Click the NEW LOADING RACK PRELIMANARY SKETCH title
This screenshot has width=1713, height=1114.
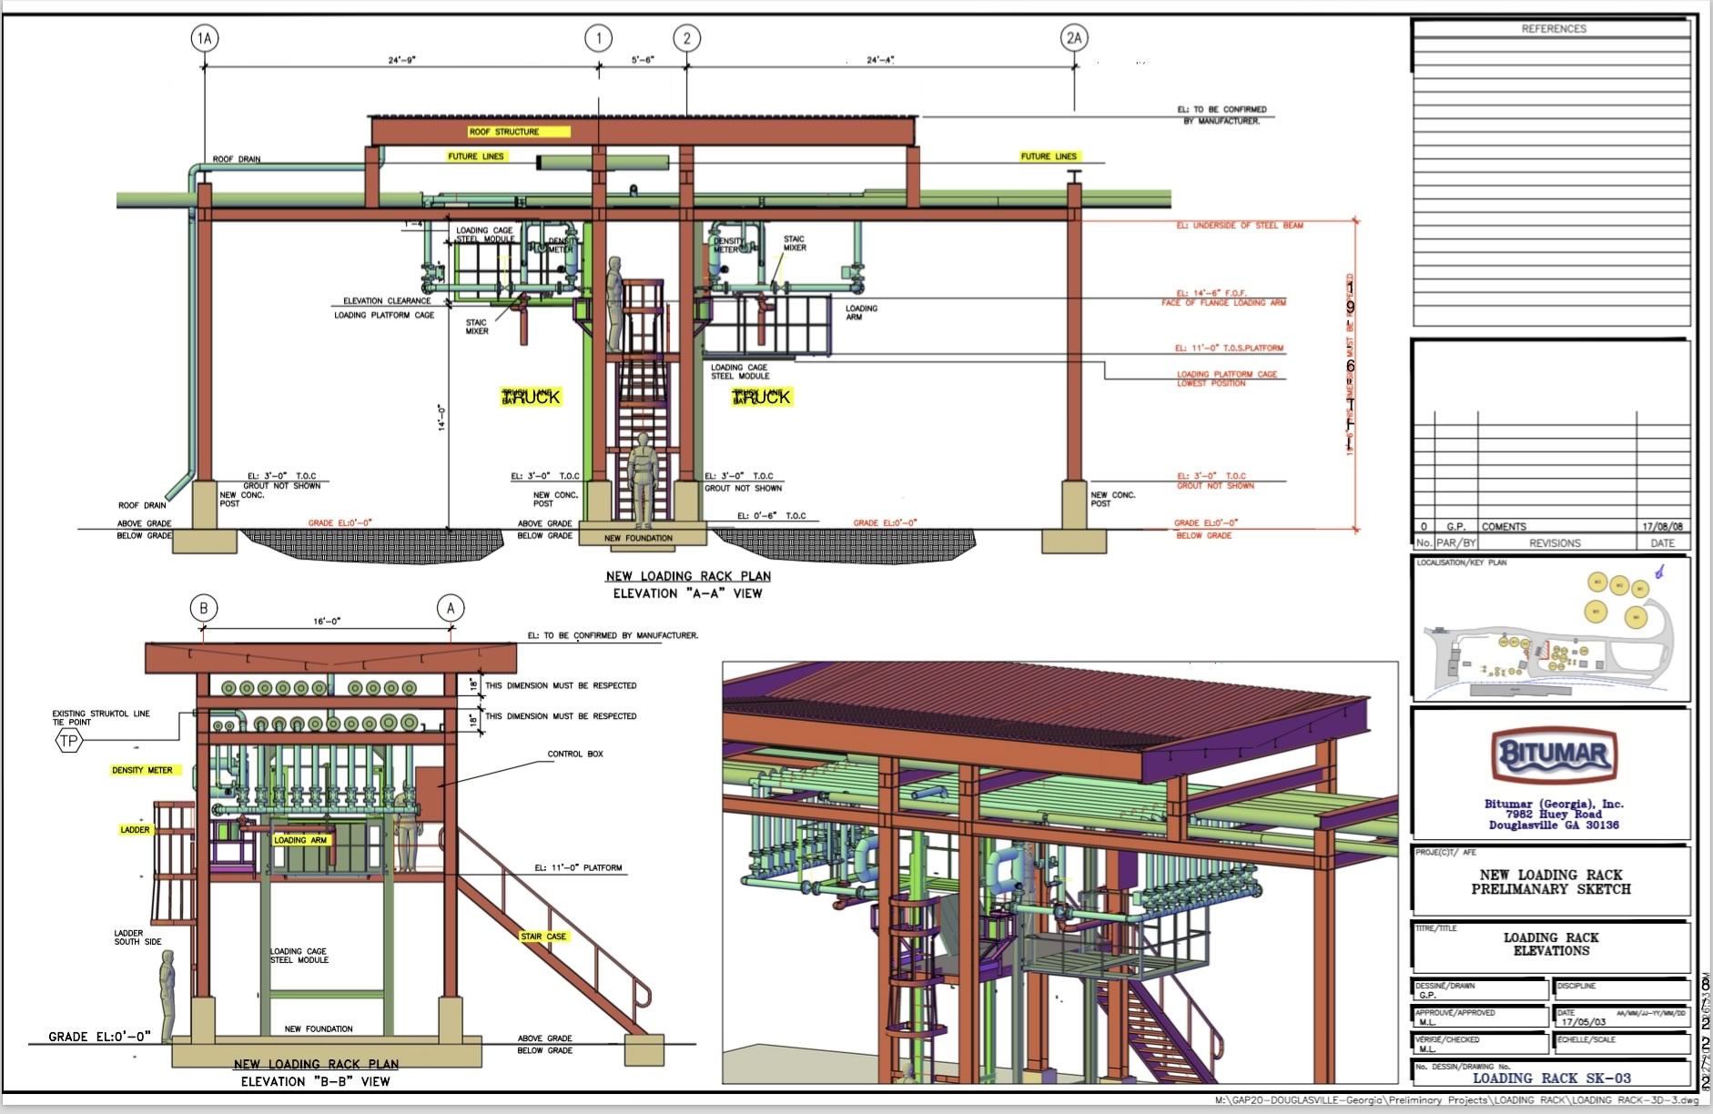tap(1551, 882)
